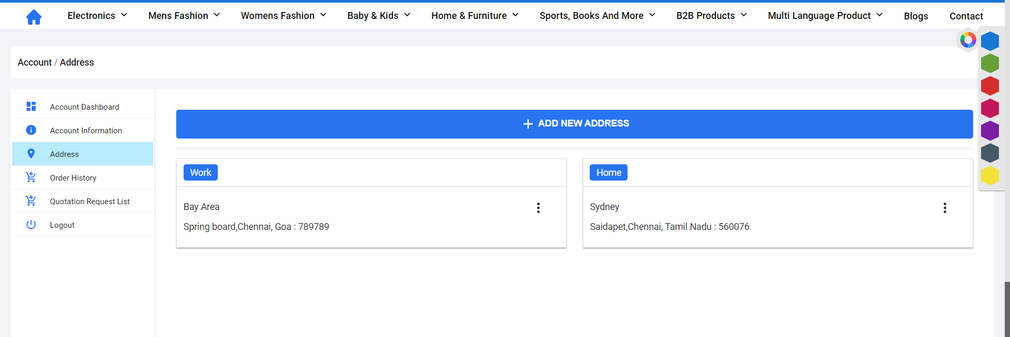Click the Order History cart icon
This screenshot has width=1010, height=337.
tap(31, 177)
